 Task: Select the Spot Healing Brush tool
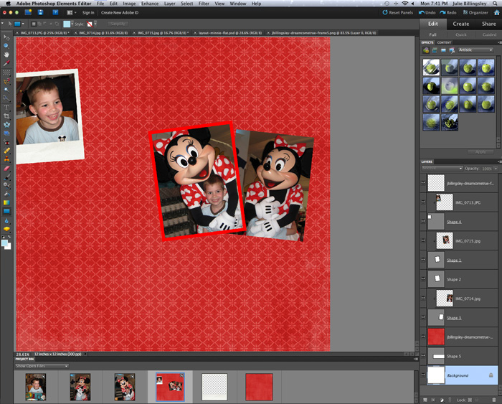[x=6, y=151]
